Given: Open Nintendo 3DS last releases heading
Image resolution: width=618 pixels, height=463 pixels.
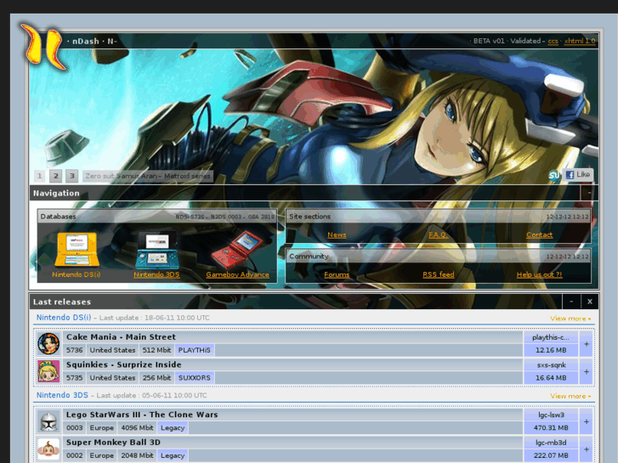Looking at the screenshot, I should tap(62, 395).
